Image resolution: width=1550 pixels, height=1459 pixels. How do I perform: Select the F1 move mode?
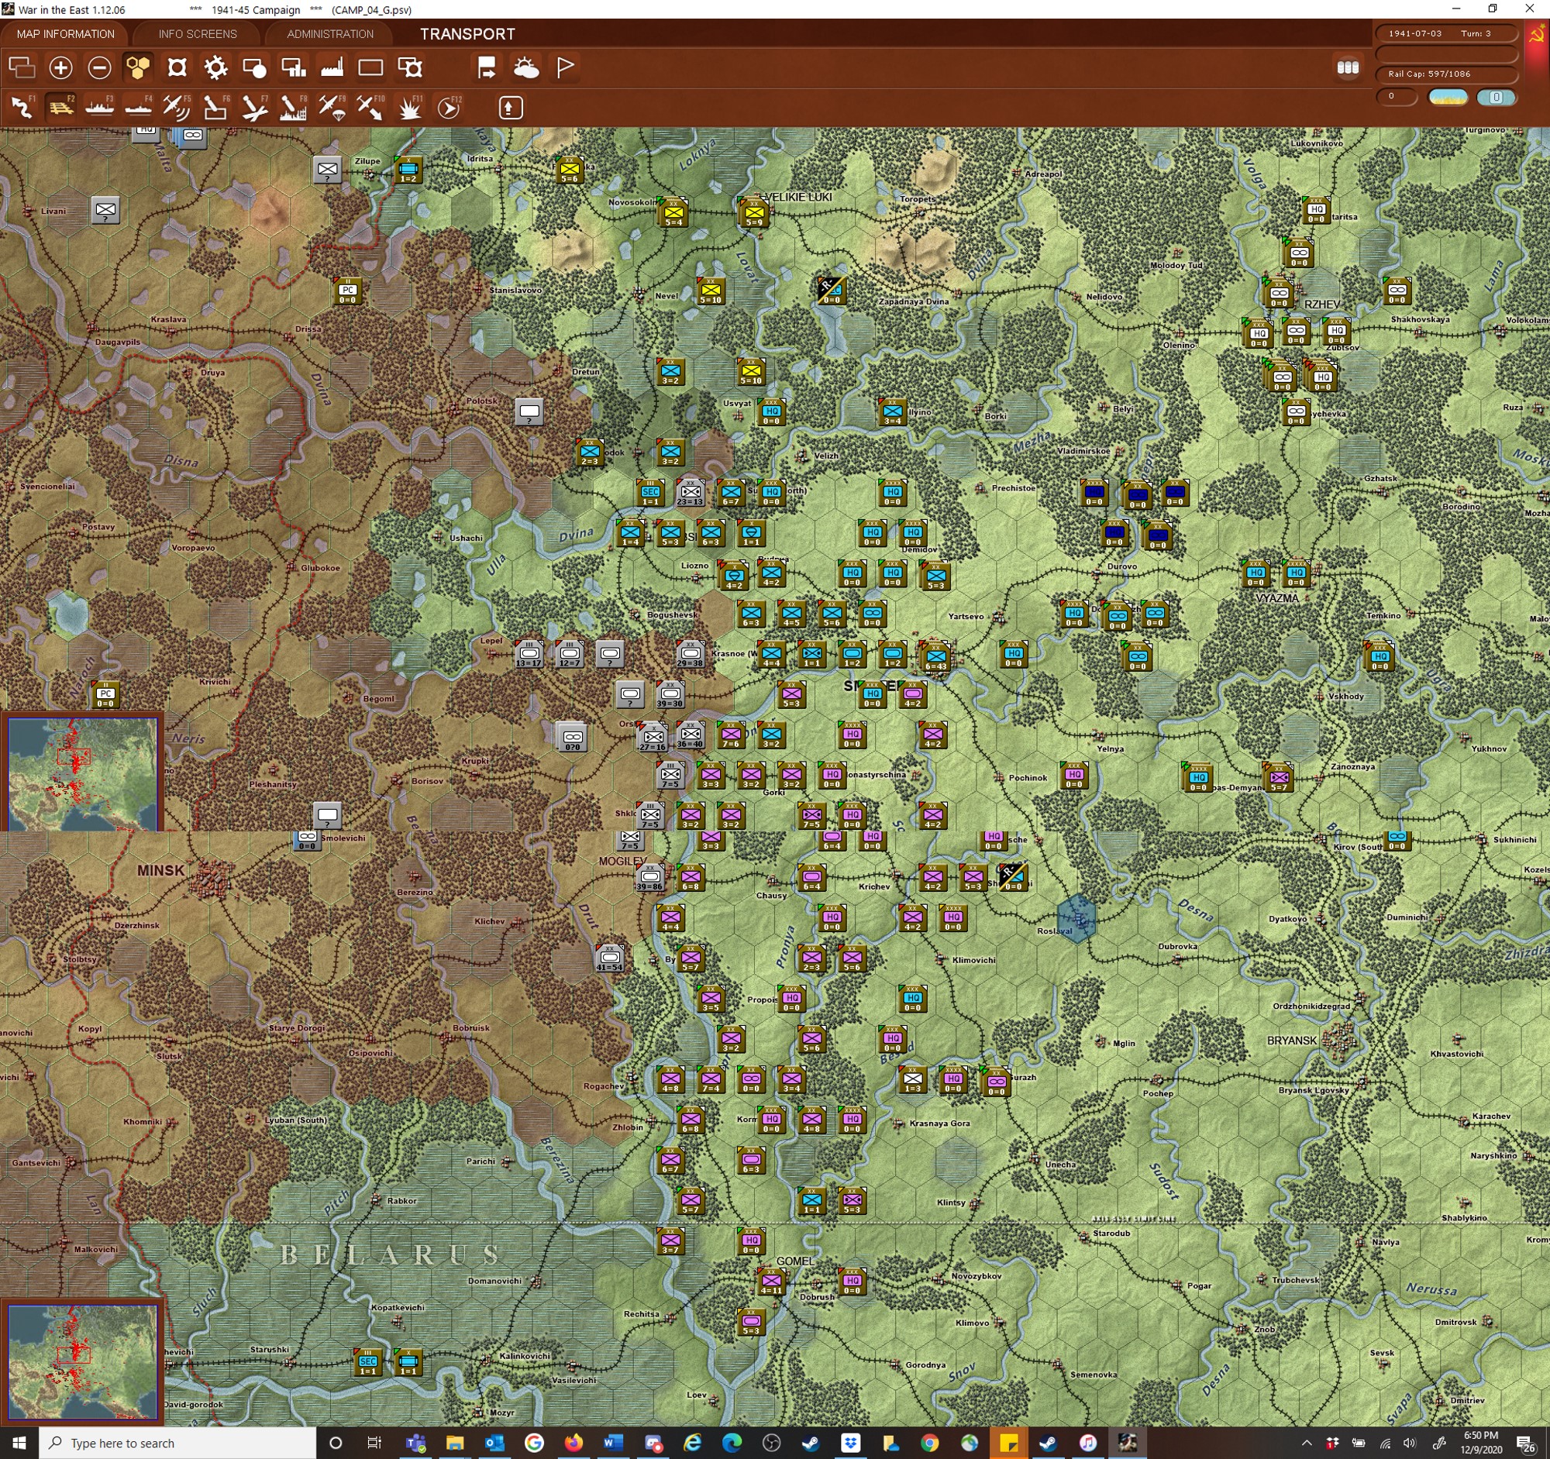[x=22, y=107]
